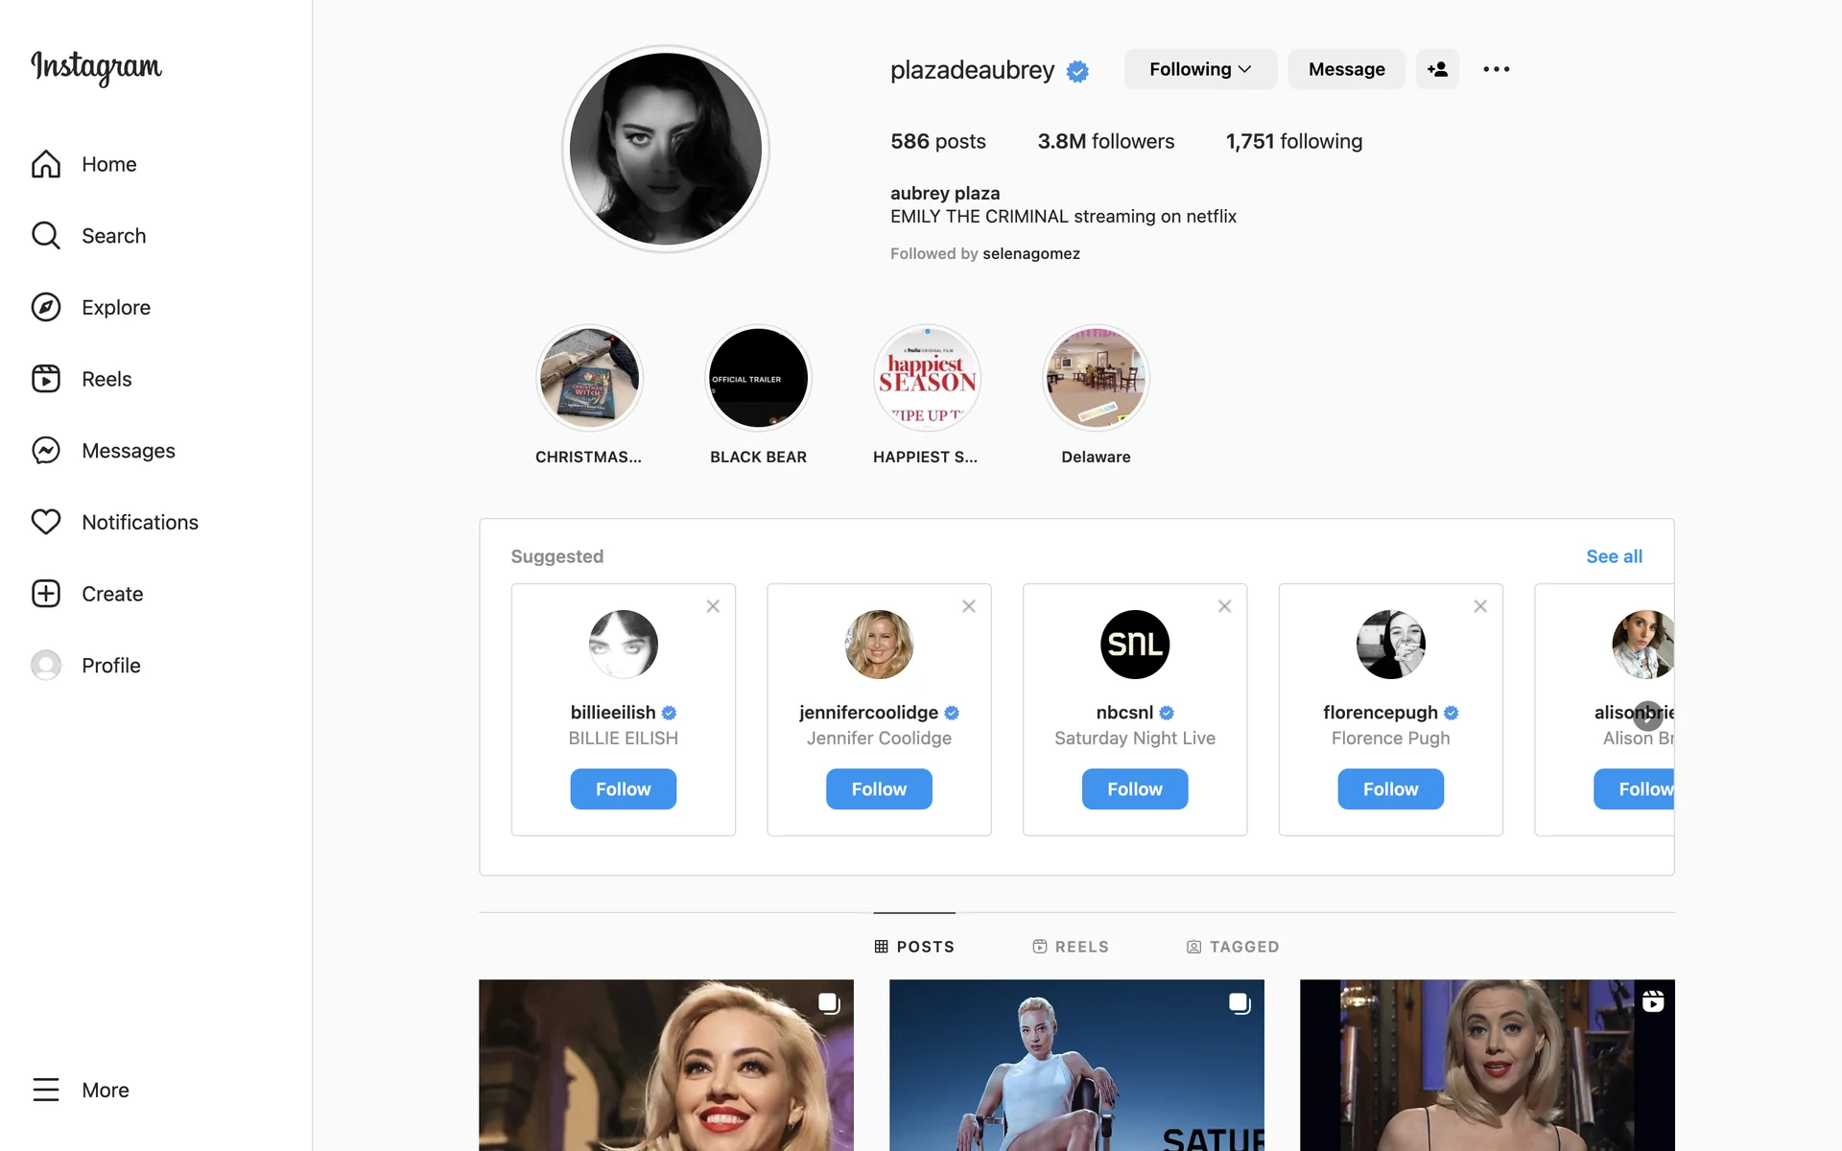The width and height of the screenshot is (1842, 1151).
Task: Dismiss the nbcsnl suggestion card
Action: coord(1225,606)
